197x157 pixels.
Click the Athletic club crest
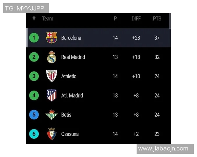tap(52, 76)
